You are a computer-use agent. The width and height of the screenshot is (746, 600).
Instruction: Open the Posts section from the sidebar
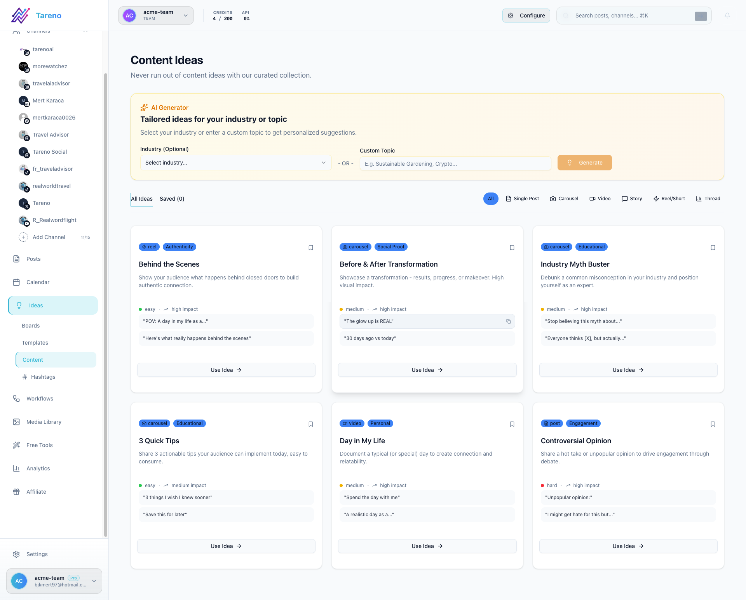33,258
